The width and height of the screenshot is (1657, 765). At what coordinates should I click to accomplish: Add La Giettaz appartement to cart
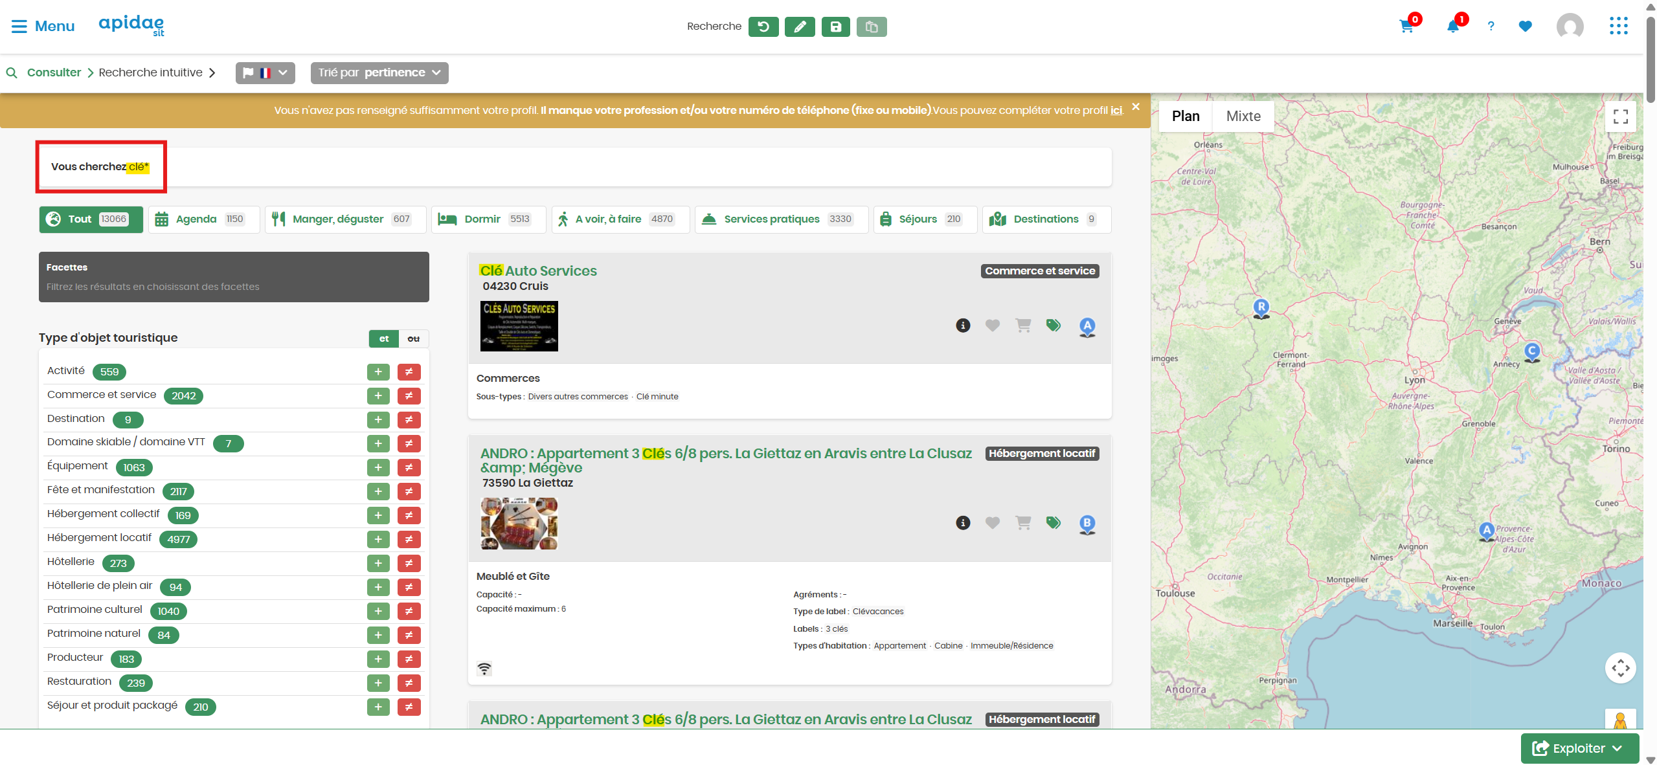(x=1023, y=522)
